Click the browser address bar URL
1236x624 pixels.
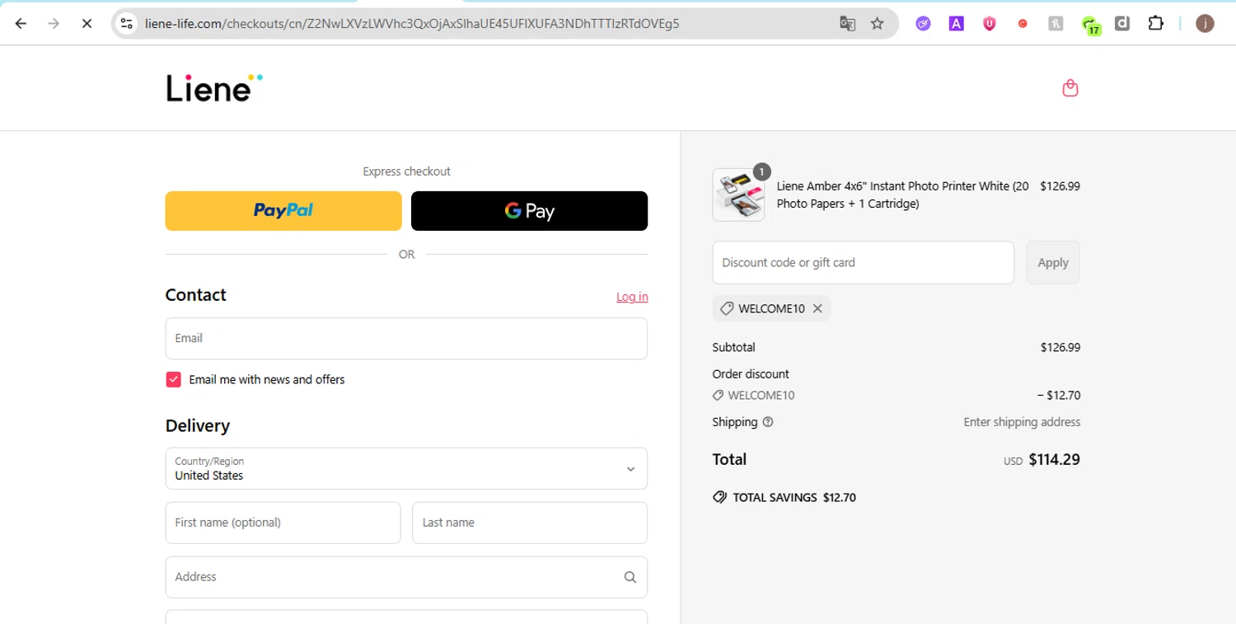[x=412, y=24]
